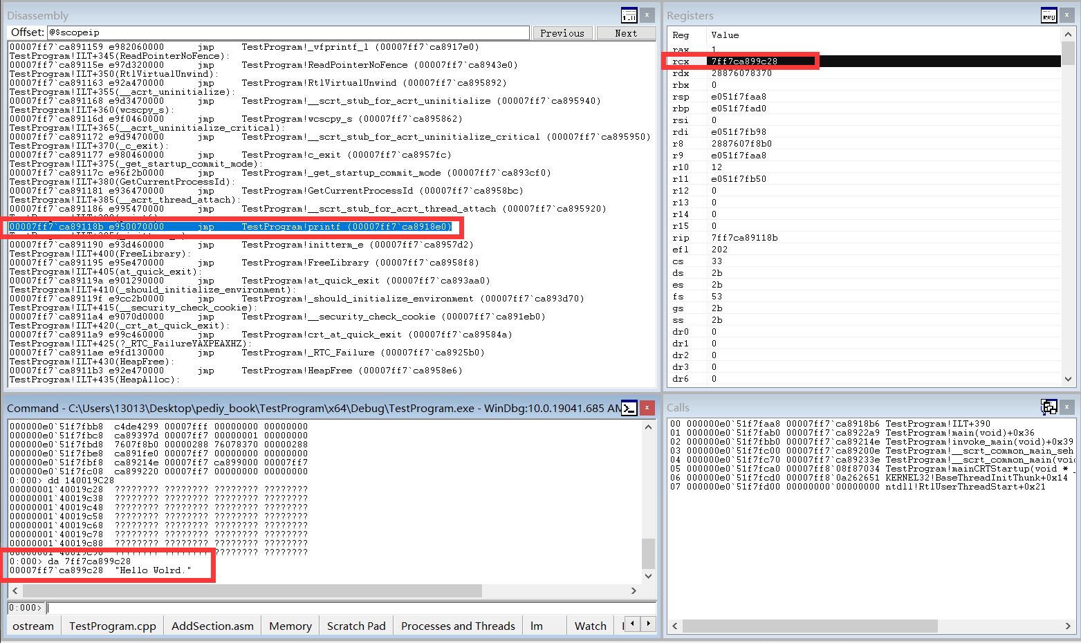The image size is (1081, 643).
Task: Switch to the ostream tab
Action: coord(33,626)
